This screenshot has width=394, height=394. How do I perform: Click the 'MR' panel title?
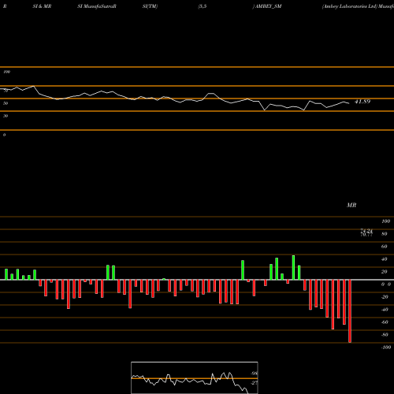[x=351, y=205]
